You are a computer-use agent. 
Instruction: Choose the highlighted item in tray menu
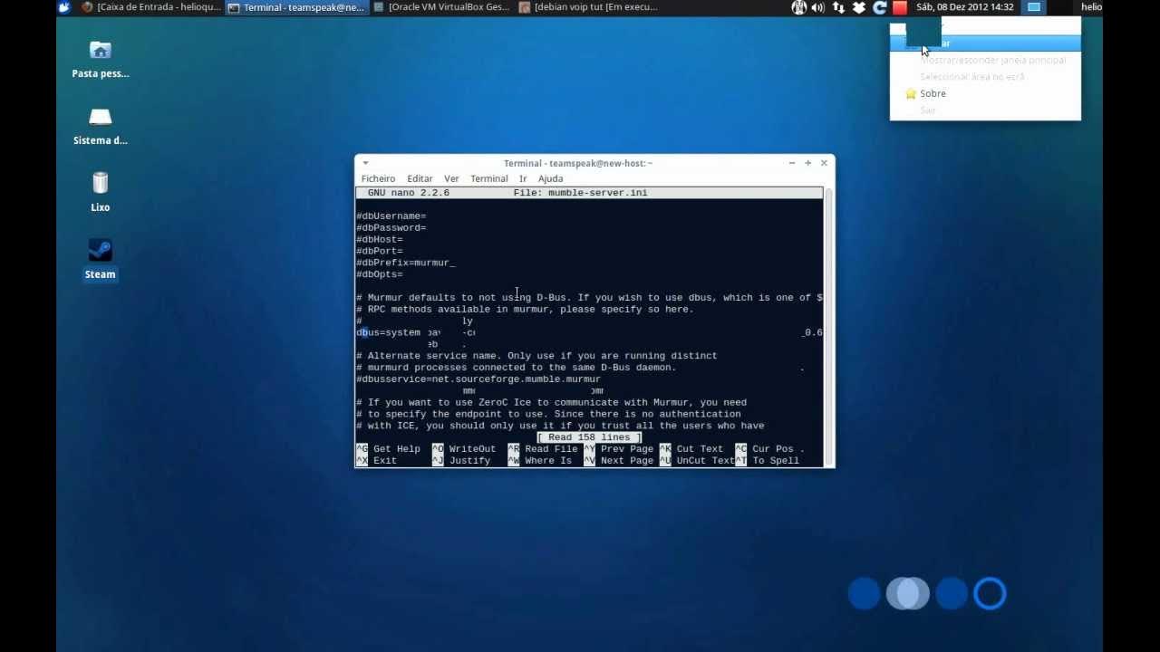tap(985, 43)
